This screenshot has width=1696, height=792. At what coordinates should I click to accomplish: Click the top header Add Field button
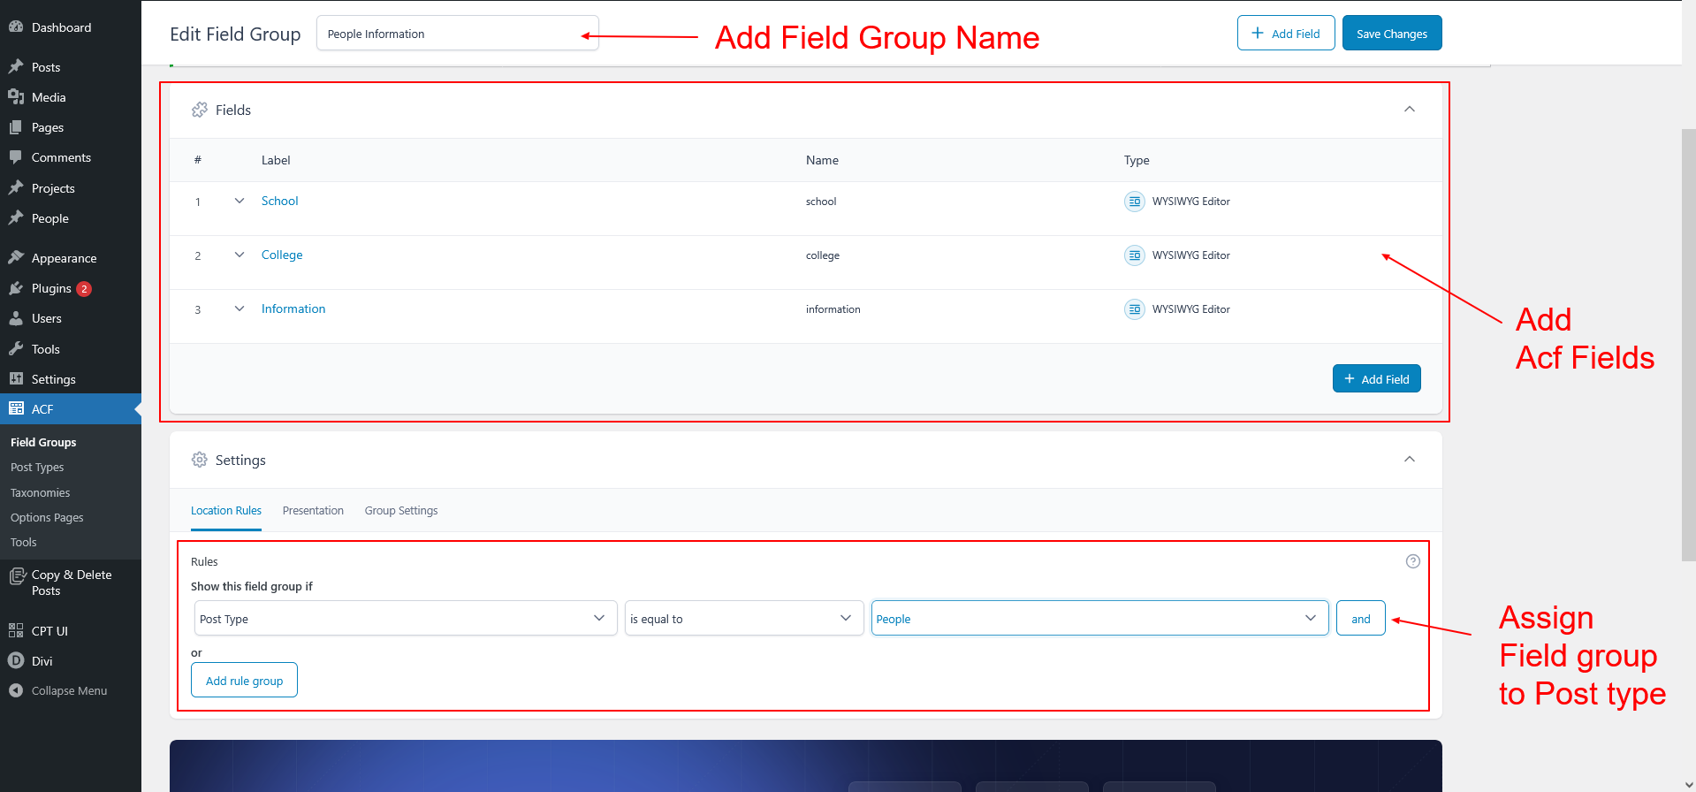coord(1286,33)
